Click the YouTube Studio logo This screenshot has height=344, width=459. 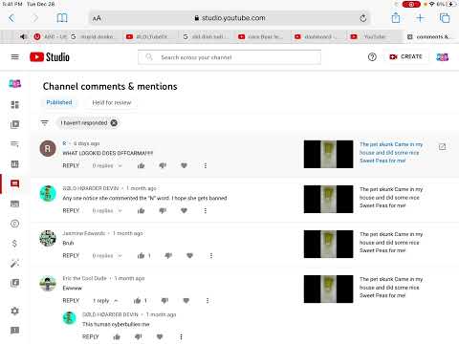click(50, 57)
